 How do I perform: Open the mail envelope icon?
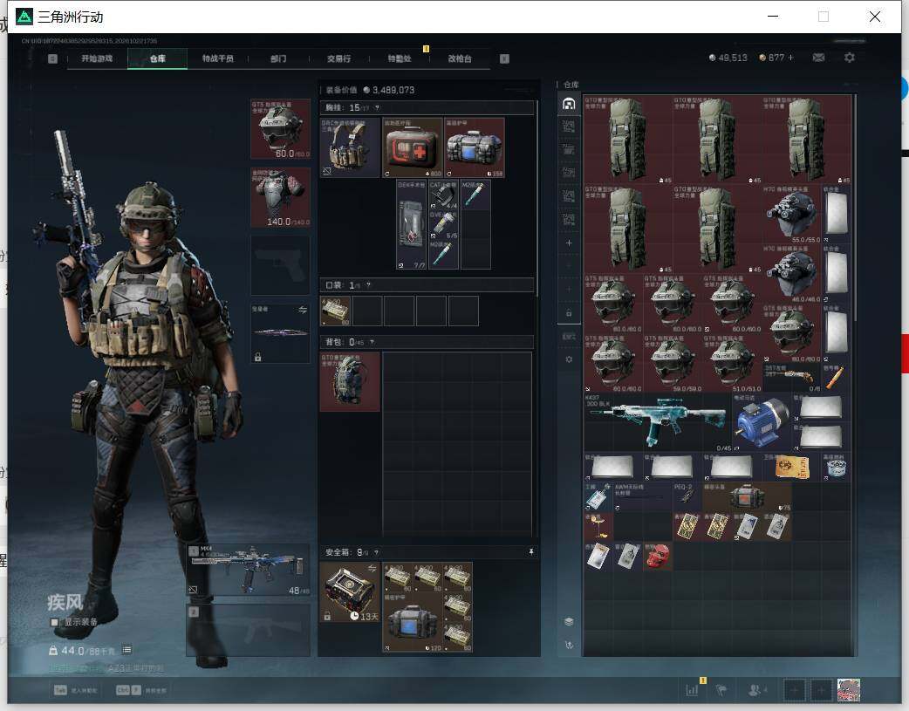(x=818, y=58)
